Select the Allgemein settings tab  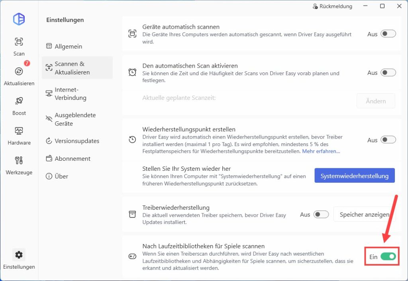[x=77, y=46]
